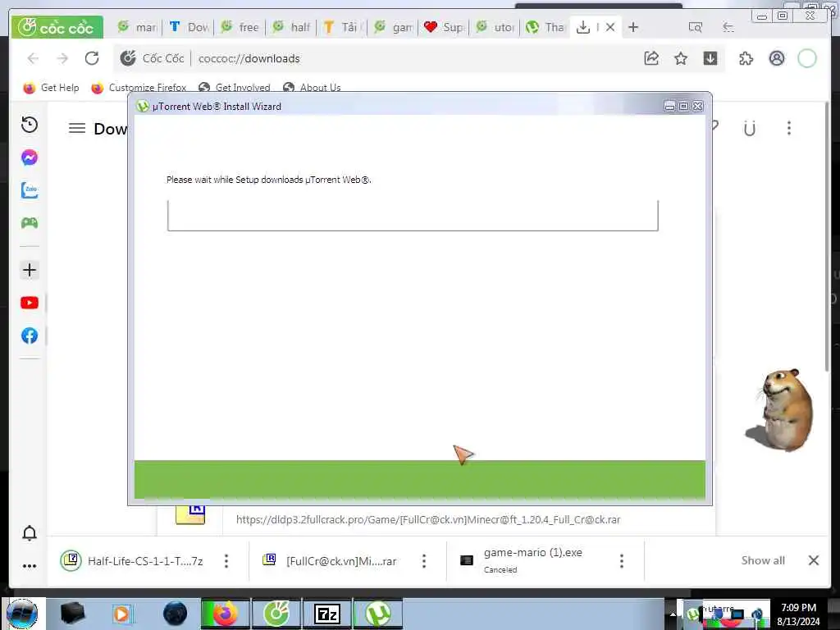This screenshot has width=840, height=630.
Task: Click Show all downloads
Action: click(763, 560)
